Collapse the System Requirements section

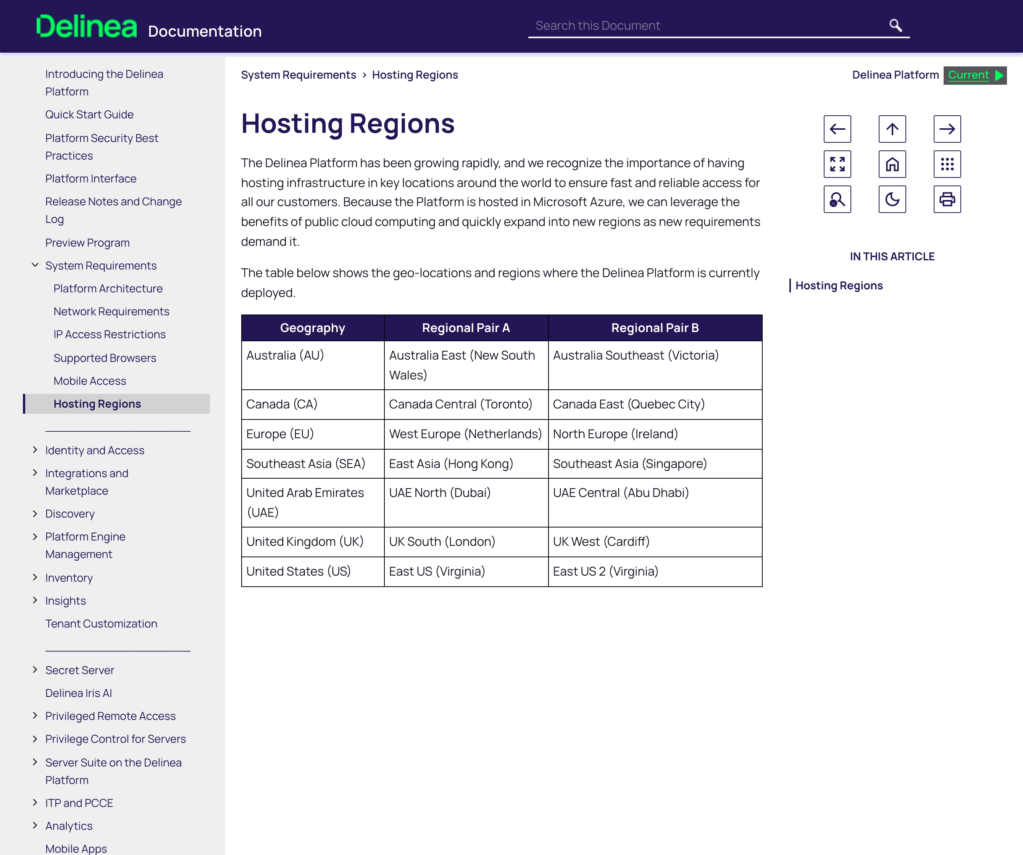pyautogui.click(x=35, y=265)
